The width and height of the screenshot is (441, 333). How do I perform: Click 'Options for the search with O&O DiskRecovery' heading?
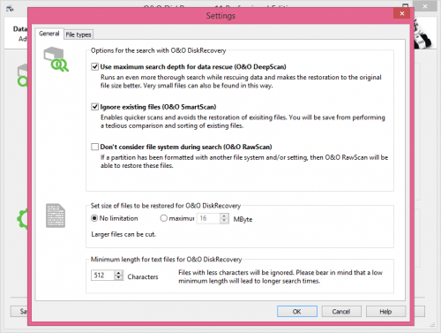tap(158, 50)
